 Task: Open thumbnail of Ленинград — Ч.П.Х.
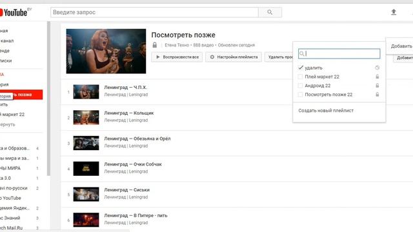pyautogui.click(x=86, y=92)
